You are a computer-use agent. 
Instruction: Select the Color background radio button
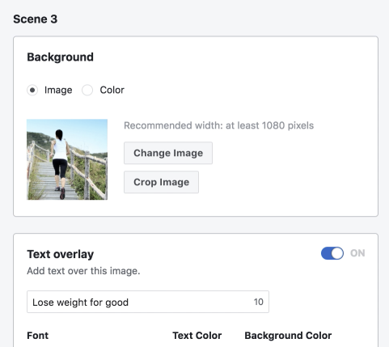[x=87, y=90]
